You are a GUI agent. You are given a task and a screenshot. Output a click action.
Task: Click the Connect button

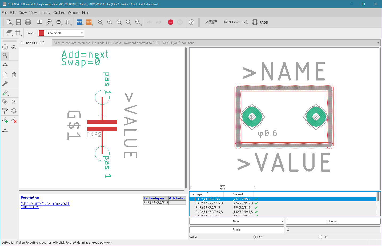pyautogui.click(x=333, y=221)
